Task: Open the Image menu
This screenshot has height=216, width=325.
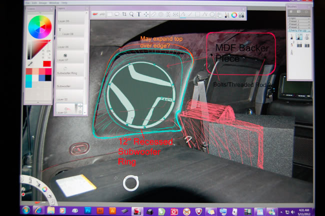Action: tap(43, 3)
